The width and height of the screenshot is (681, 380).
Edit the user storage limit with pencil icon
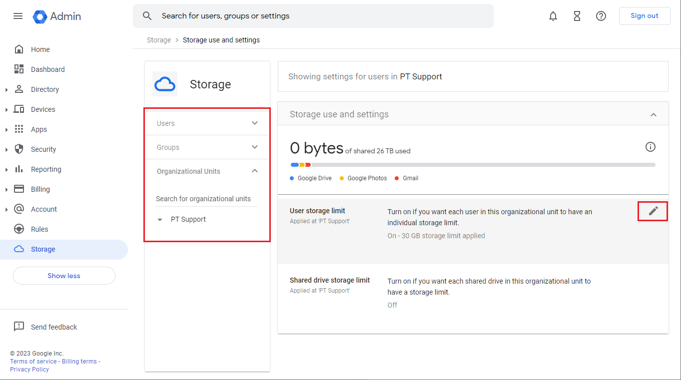[x=653, y=211]
